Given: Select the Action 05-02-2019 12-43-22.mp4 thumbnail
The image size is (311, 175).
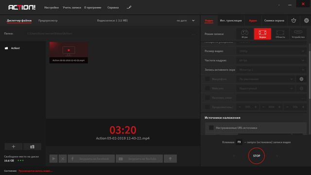Looking at the screenshot, I should 69,52.
